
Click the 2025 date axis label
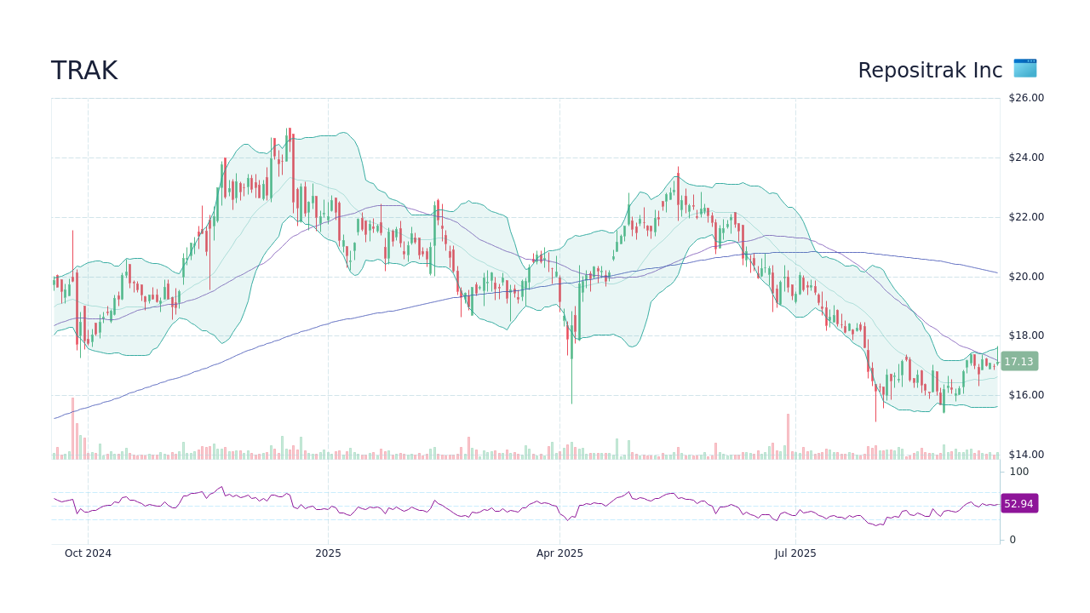pos(328,553)
